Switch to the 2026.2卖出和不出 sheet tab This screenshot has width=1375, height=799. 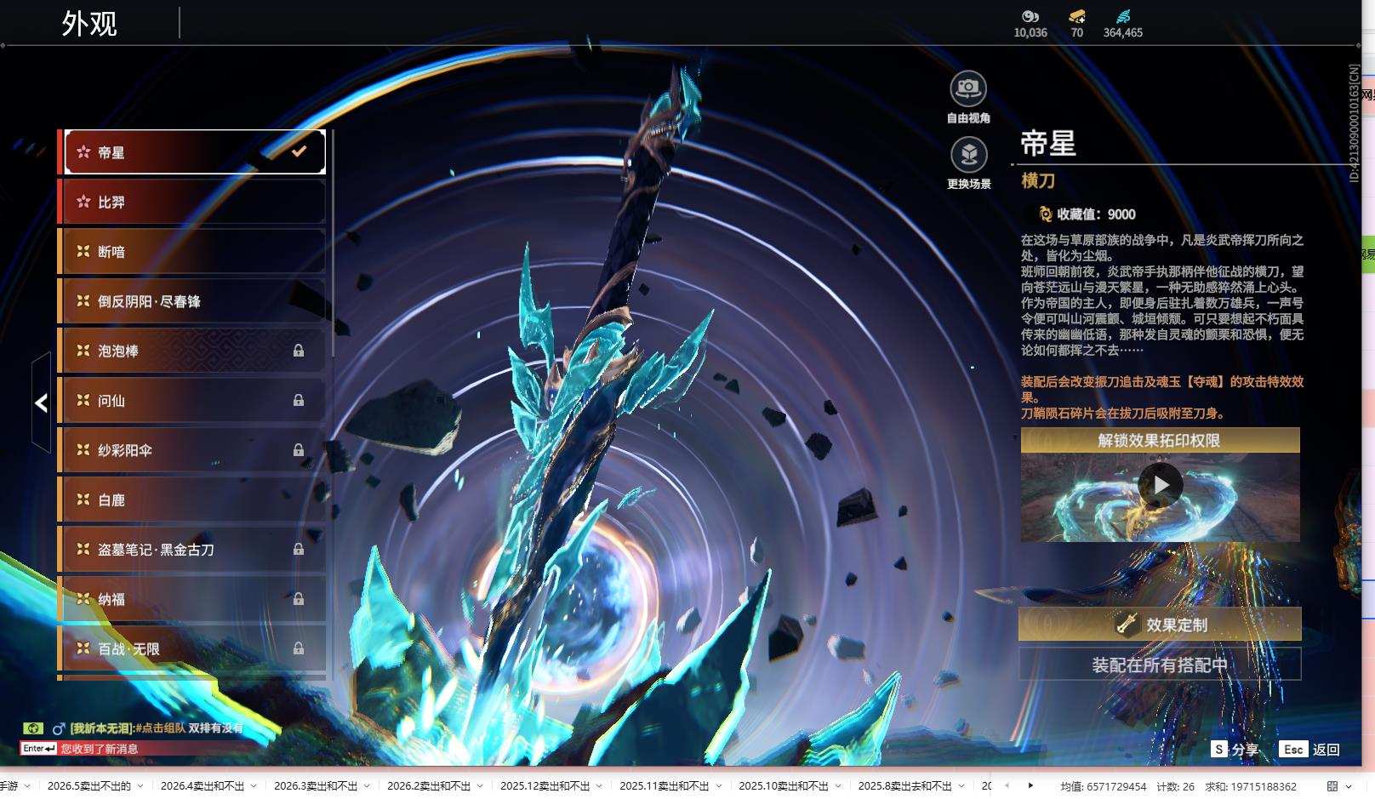[x=429, y=786]
